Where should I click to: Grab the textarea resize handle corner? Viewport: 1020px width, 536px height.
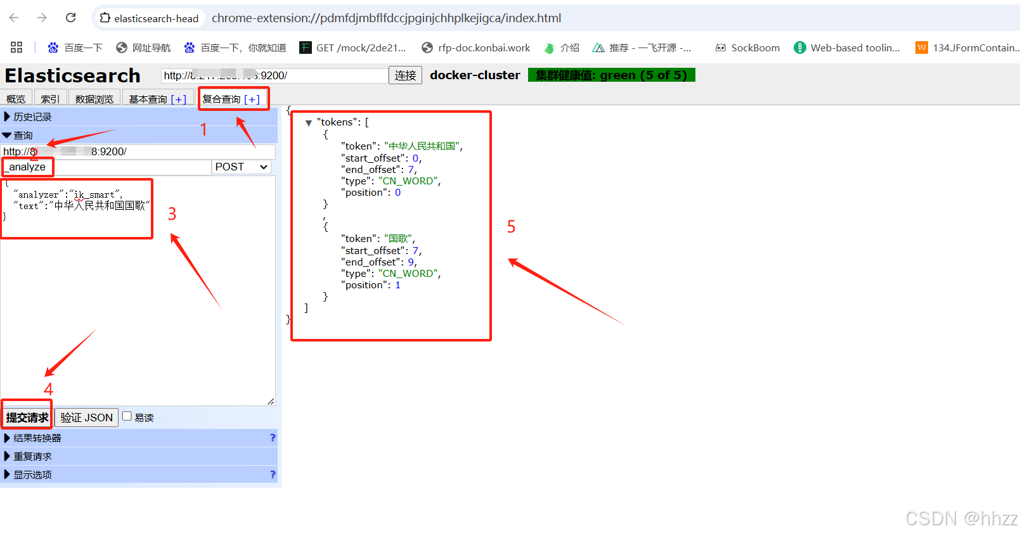click(x=271, y=401)
